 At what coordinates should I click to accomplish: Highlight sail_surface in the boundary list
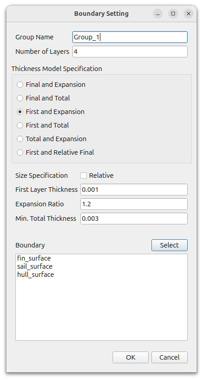(35, 266)
